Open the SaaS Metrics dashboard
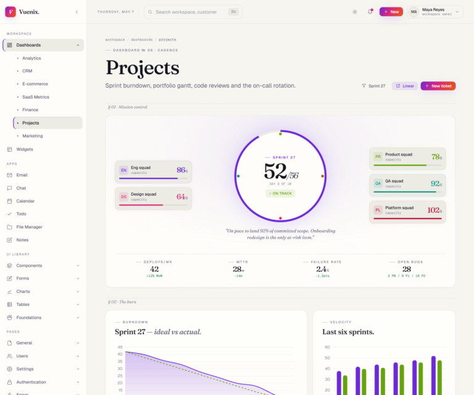Image resolution: width=474 pixels, height=395 pixels. (x=48, y=97)
